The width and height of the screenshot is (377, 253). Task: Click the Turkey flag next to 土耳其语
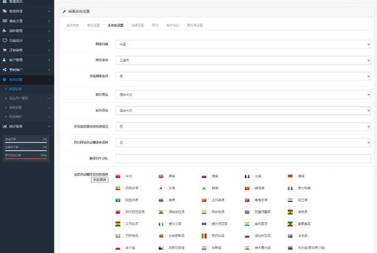(204, 200)
